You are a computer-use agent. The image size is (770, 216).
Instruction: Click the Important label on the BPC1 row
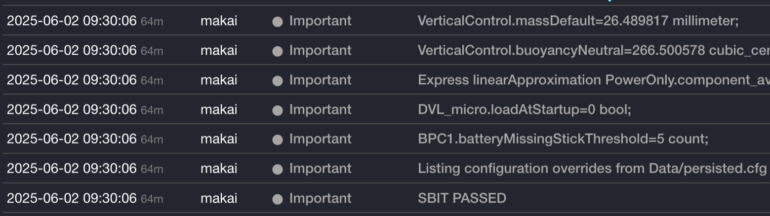[x=320, y=139]
